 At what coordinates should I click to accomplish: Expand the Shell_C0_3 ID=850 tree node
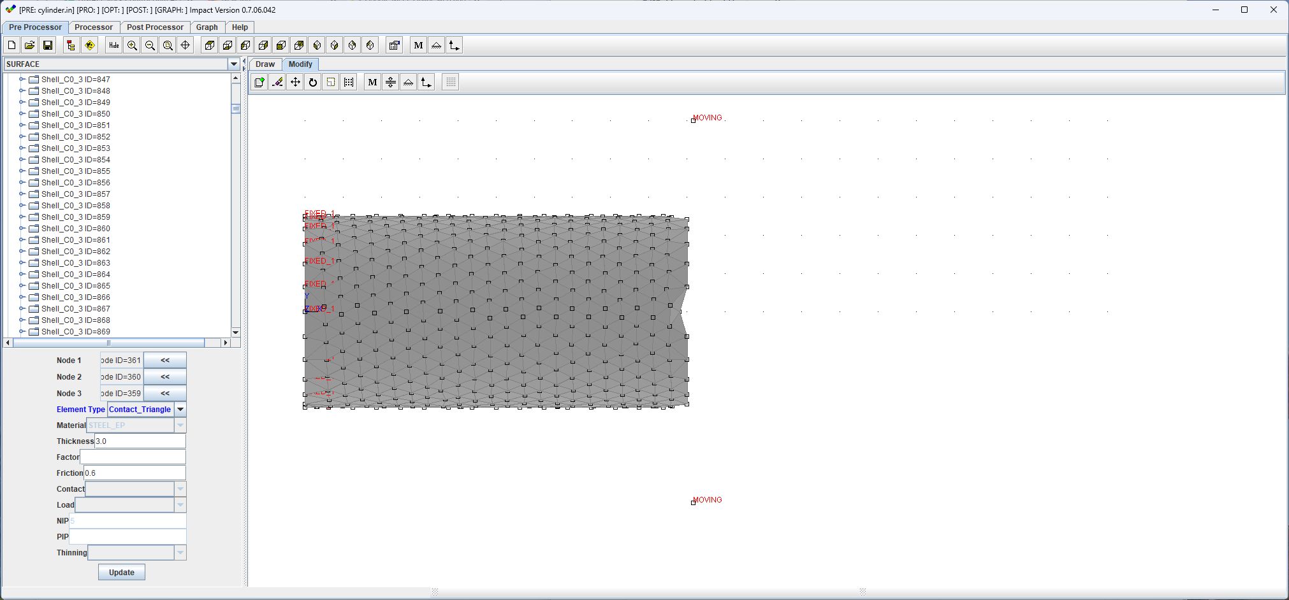[x=22, y=114]
